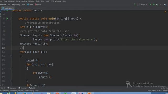Click the Stop square icon

161,5
